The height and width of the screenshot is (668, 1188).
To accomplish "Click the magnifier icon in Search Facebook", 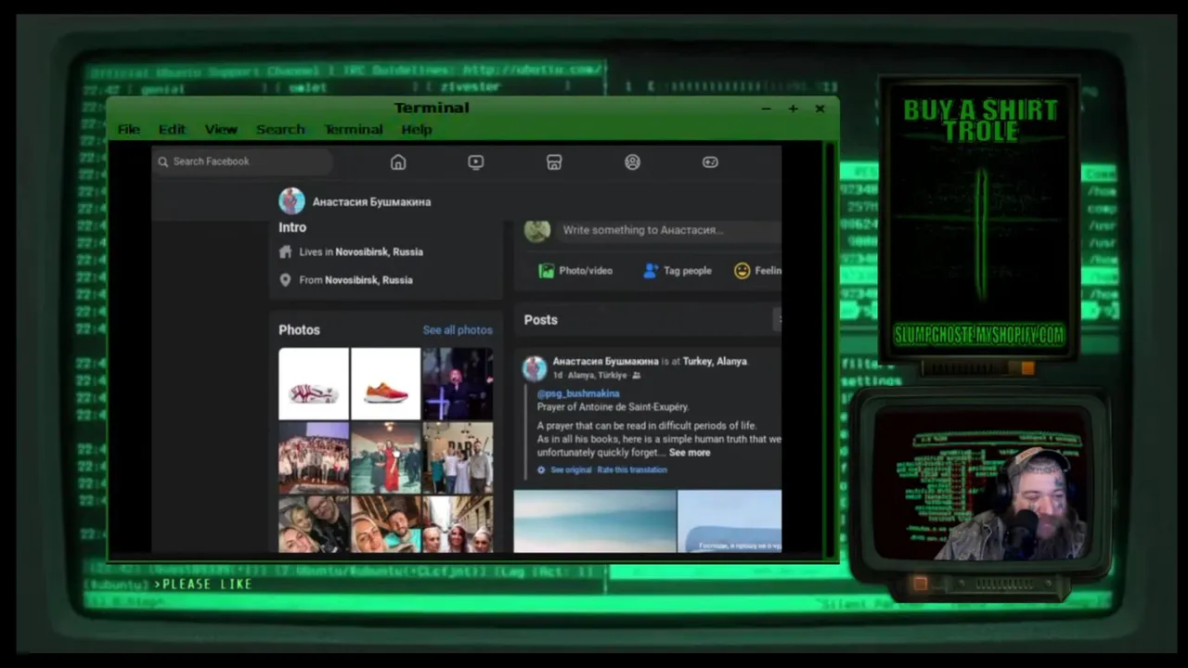I will pos(163,161).
